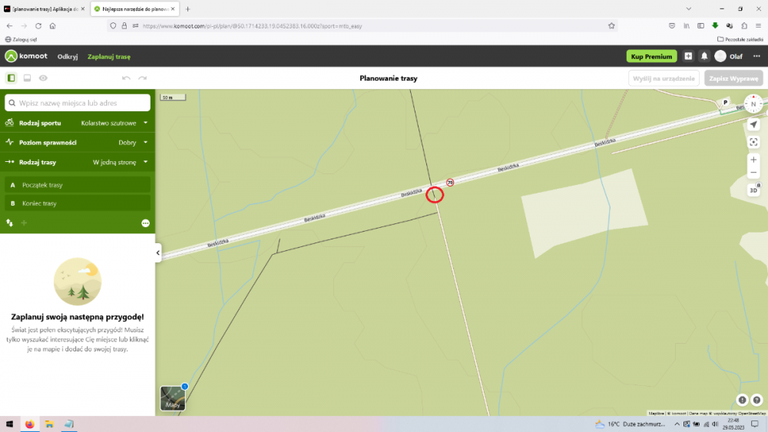Image resolution: width=768 pixels, height=432 pixels.
Task: Select the Zaplanuj trasę menu item
Action: point(109,57)
